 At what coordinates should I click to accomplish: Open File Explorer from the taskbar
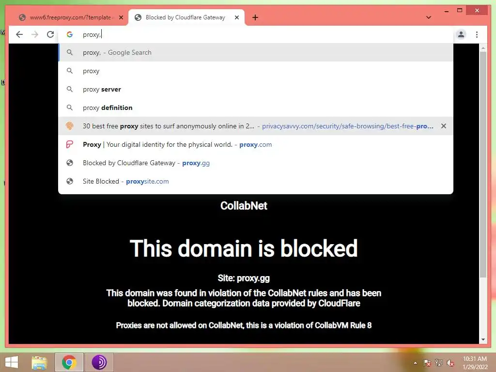(x=39, y=362)
